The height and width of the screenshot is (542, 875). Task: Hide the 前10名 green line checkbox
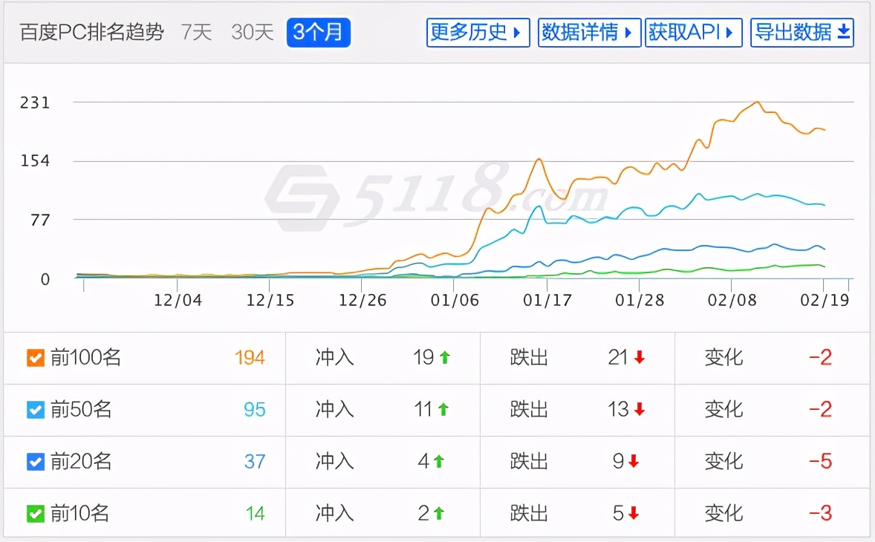pos(35,514)
